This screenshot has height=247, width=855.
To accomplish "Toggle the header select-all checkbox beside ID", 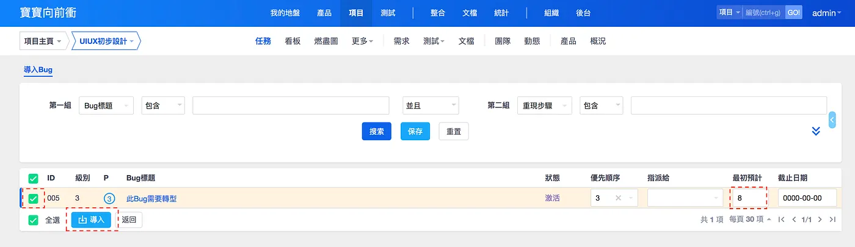I will point(33,178).
